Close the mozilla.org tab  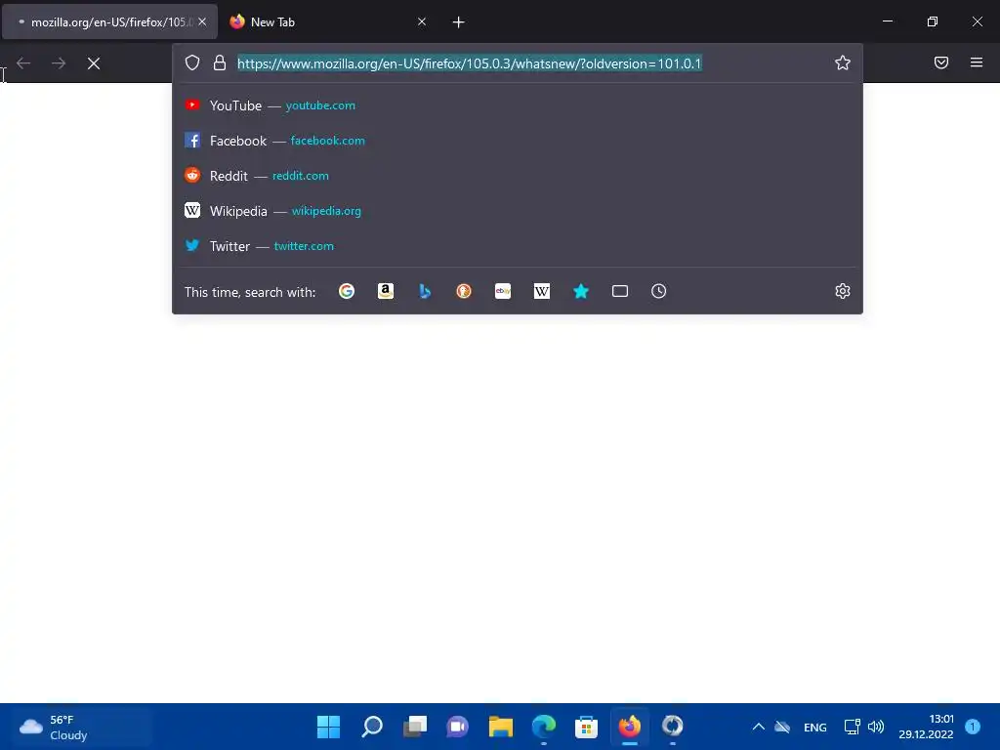tap(202, 21)
